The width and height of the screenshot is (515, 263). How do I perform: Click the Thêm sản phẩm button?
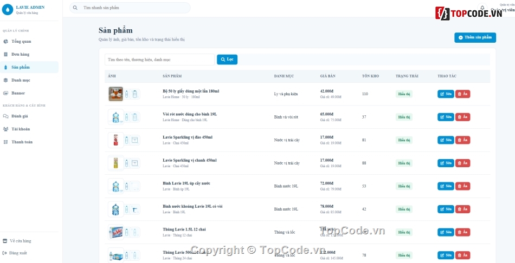tap(475, 37)
